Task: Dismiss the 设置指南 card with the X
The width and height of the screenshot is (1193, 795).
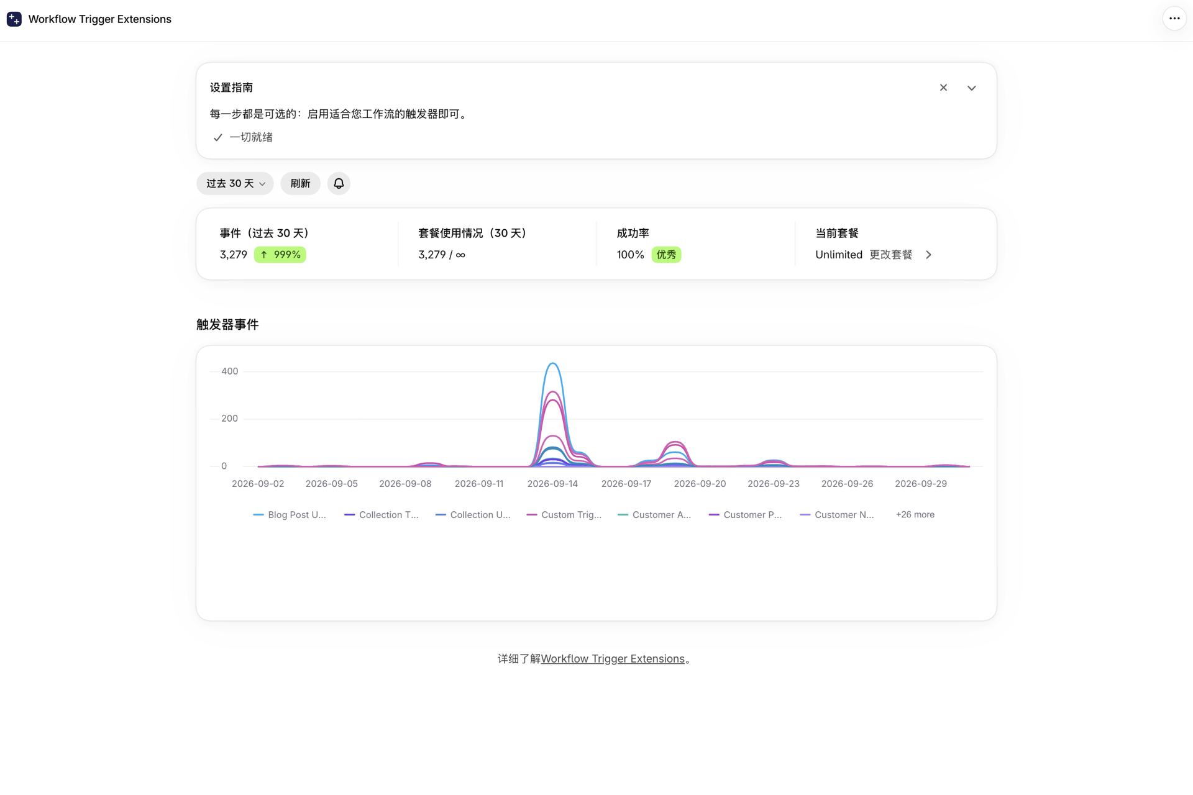Action: pos(943,88)
